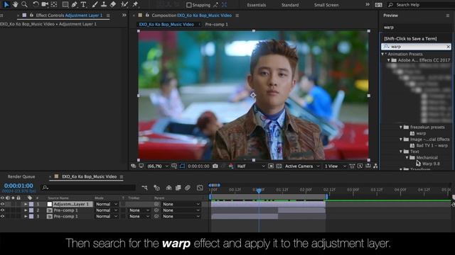This screenshot has width=455, height=255.
Task: Show more workspaces with double chevron
Action: (368, 5)
